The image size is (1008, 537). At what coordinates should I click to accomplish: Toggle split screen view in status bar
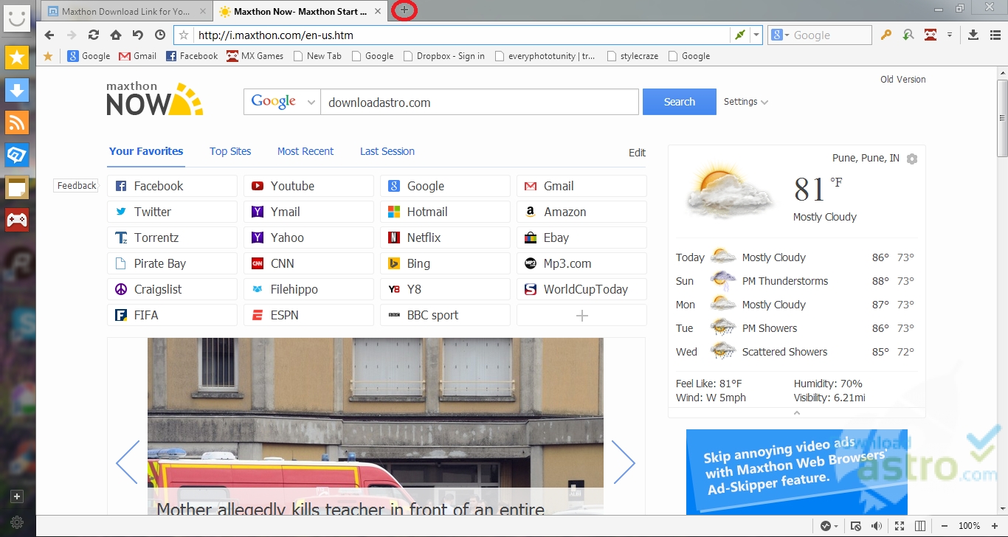coord(920,526)
